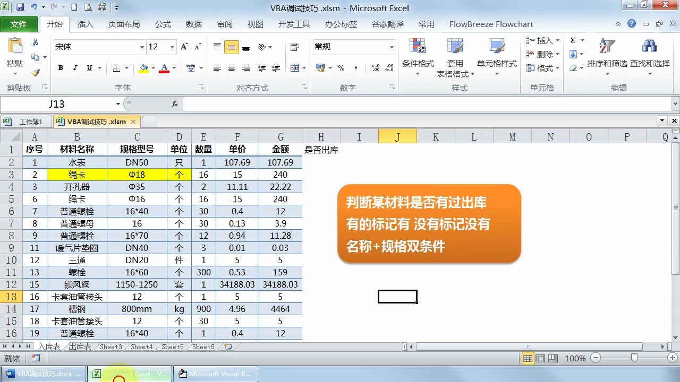Click the insert new worksheet tab icon
680x382 pixels.
(x=228, y=346)
